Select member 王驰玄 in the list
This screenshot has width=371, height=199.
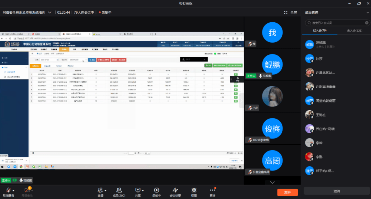pyautogui.click(x=336, y=115)
